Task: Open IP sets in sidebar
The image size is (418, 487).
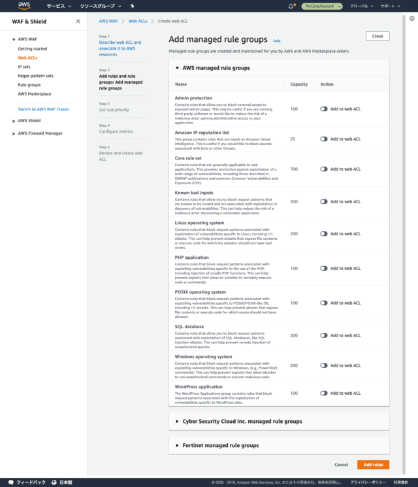Action: 24,67
